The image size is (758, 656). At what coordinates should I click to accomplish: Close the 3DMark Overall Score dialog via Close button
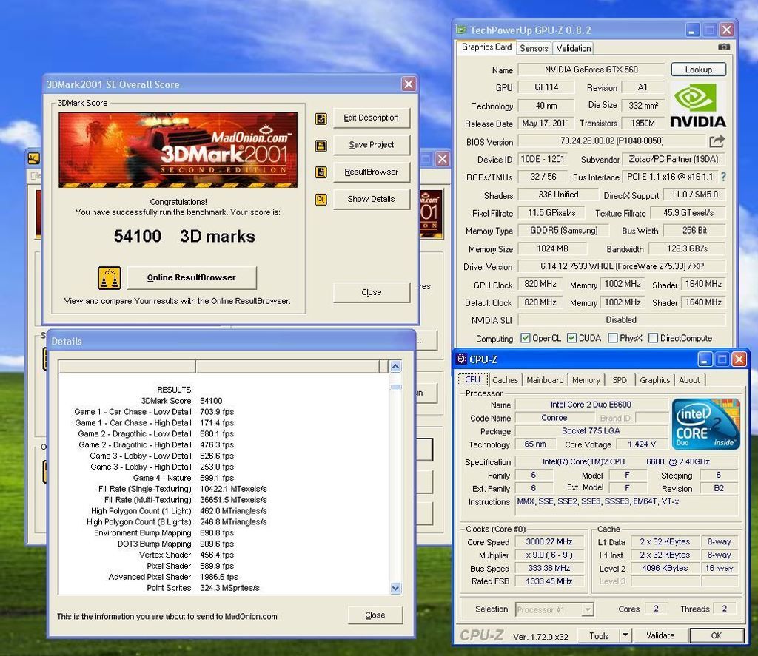[372, 292]
